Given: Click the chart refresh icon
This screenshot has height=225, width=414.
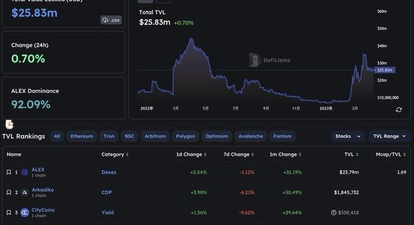Looking at the screenshot, I should tap(399, 109).
